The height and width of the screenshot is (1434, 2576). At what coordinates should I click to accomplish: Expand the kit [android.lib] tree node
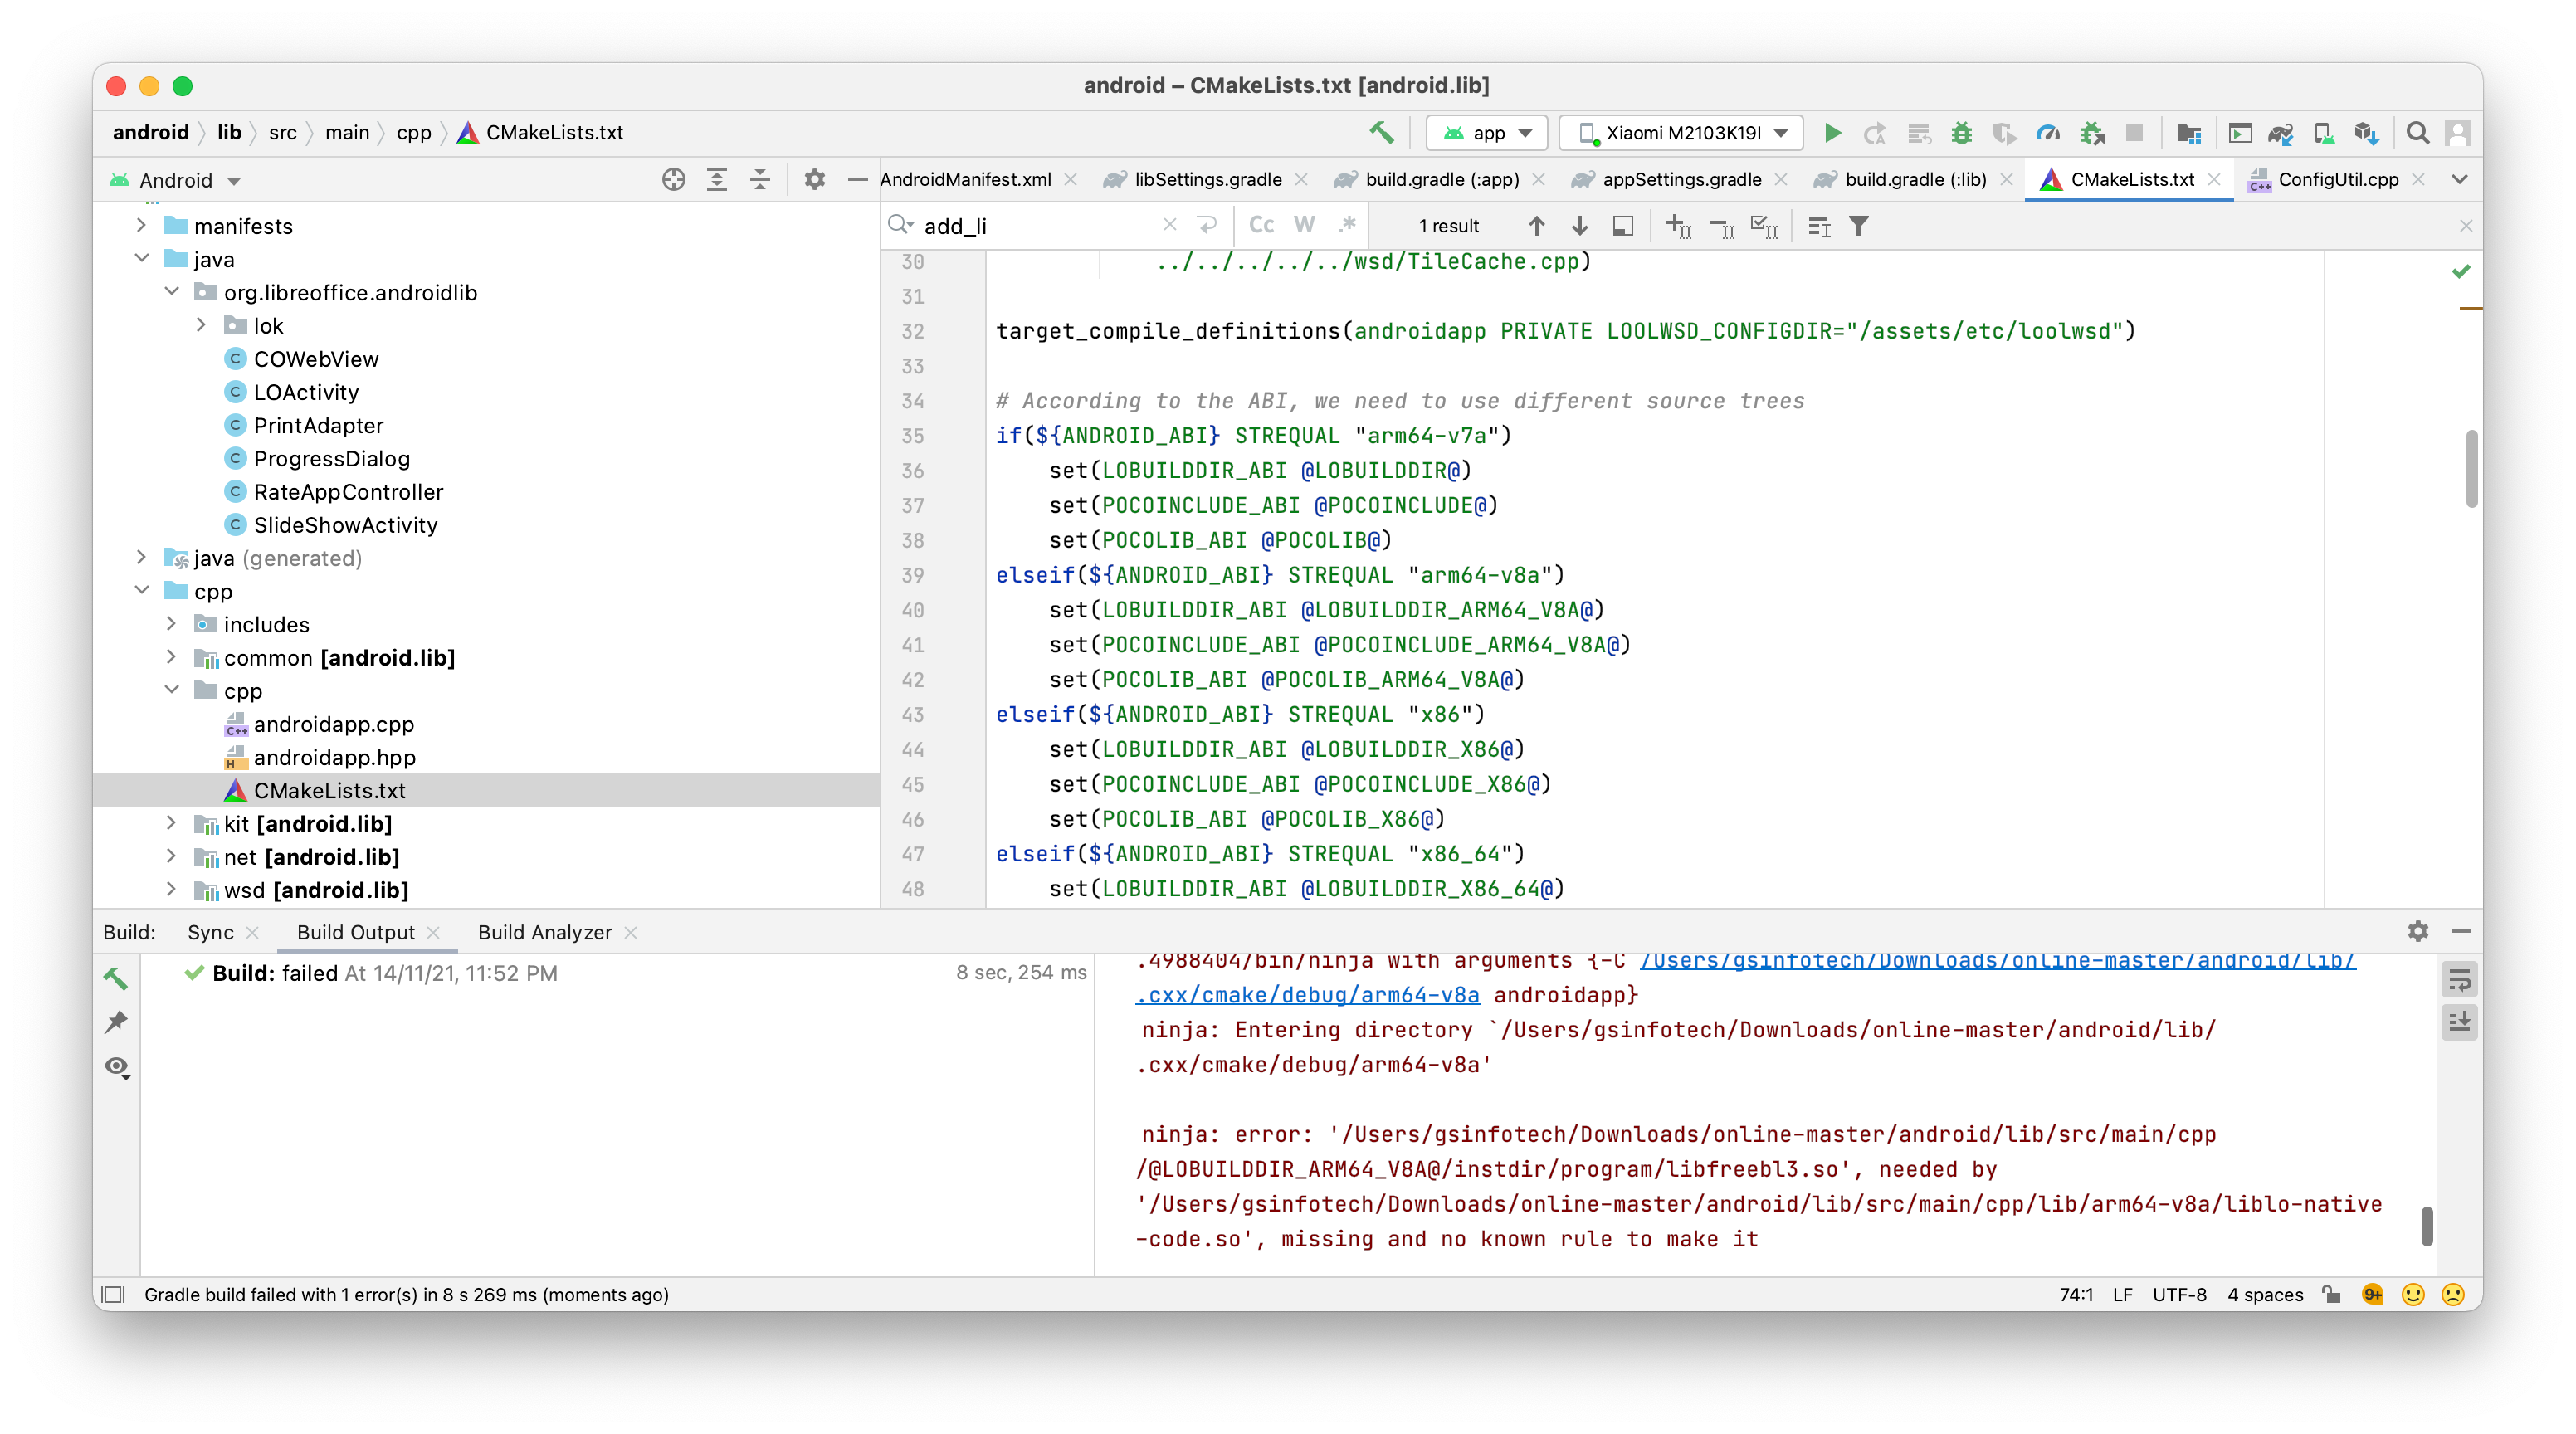pos(172,823)
